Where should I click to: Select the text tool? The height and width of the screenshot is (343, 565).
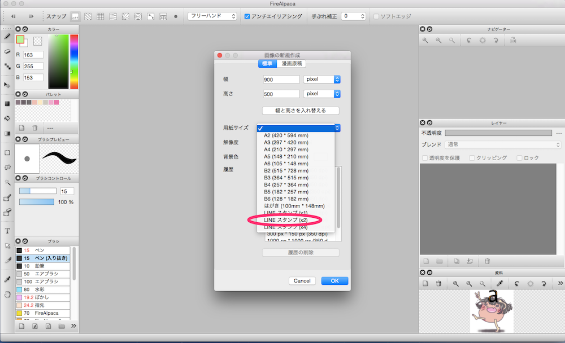click(7, 231)
